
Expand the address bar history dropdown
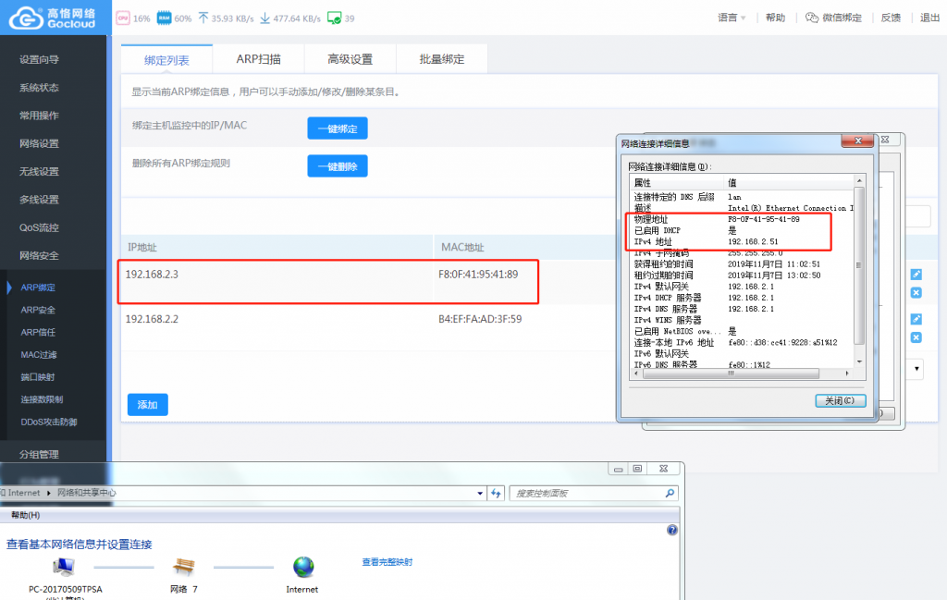[480, 493]
